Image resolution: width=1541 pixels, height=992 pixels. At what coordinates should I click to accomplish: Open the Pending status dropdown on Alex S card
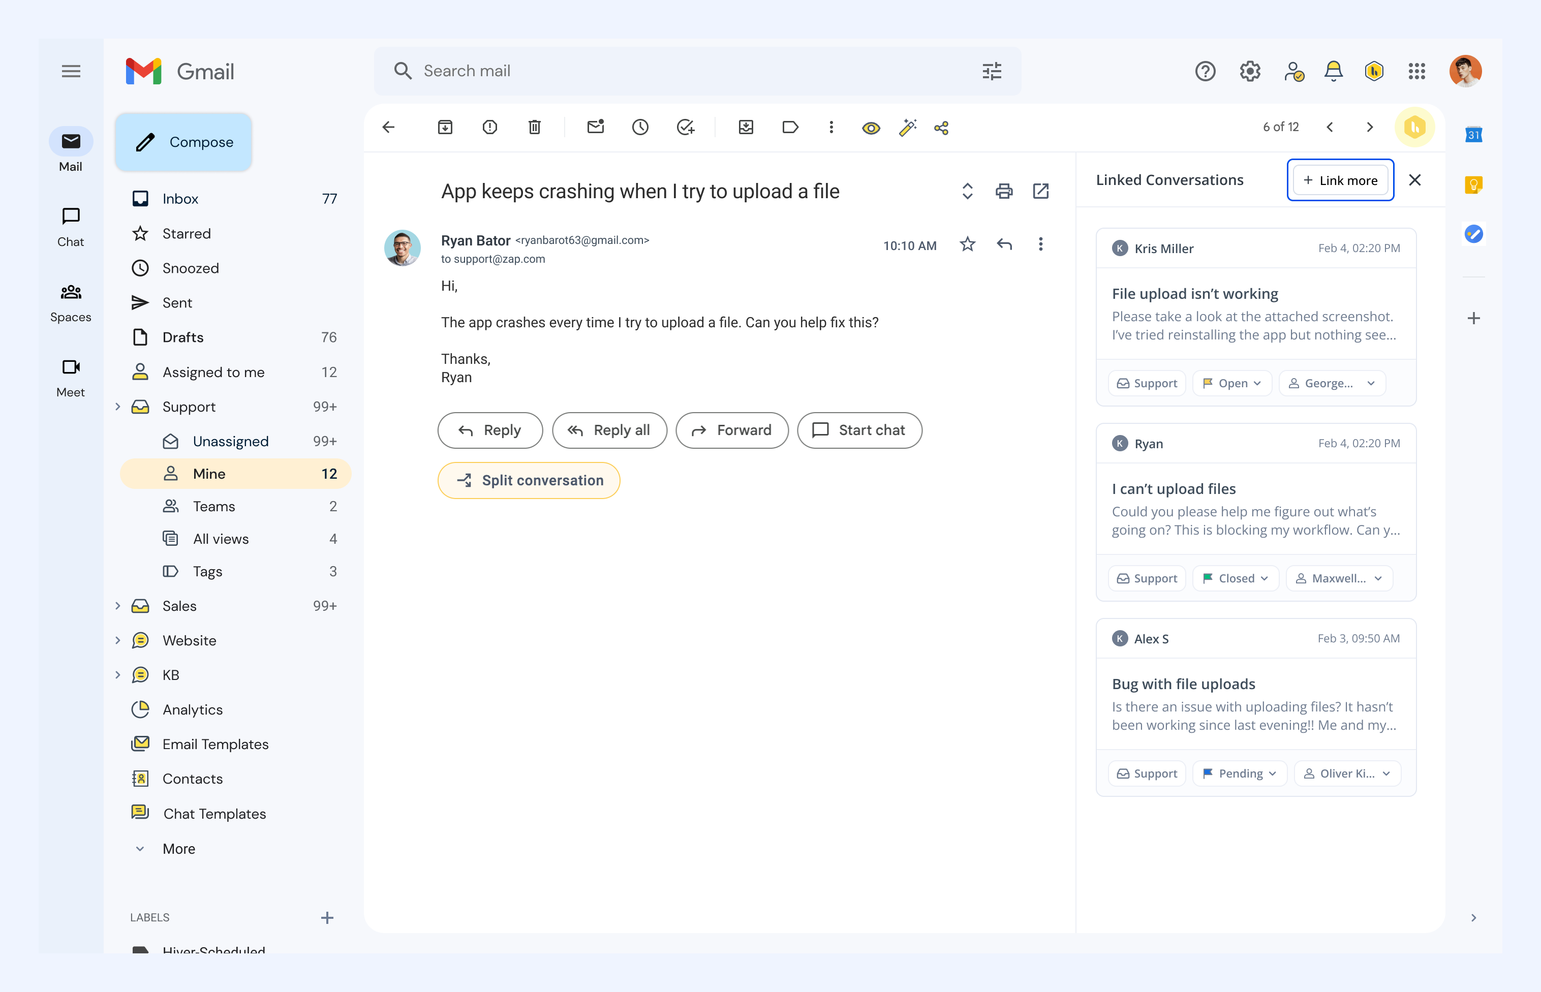coord(1240,773)
